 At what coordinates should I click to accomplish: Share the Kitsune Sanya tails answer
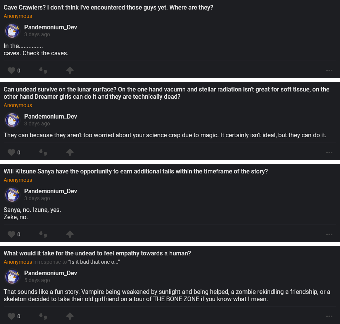pyautogui.click(x=70, y=234)
